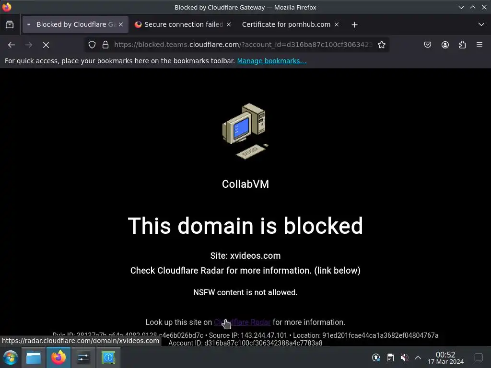Viewport: 491px width, 368px height.
Task: Bookmark this page with the star
Action: coord(381,45)
